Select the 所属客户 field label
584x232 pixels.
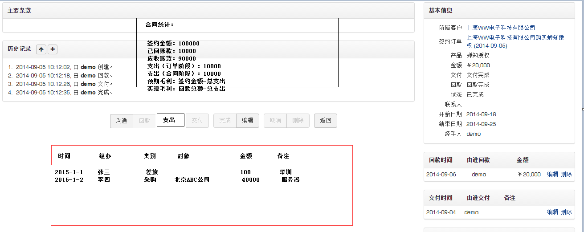pyautogui.click(x=450, y=28)
